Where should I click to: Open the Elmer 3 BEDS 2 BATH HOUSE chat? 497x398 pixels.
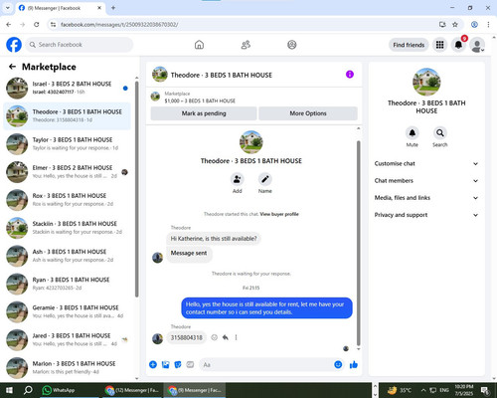(x=67, y=172)
